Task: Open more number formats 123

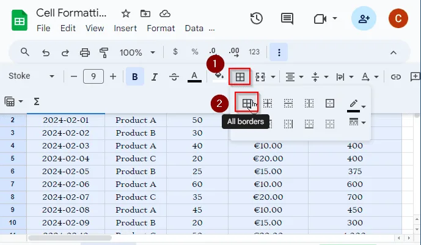Action: [254, 52]
